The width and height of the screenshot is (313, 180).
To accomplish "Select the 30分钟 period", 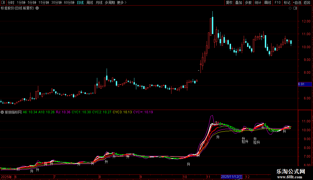I will tap(57, 2).
